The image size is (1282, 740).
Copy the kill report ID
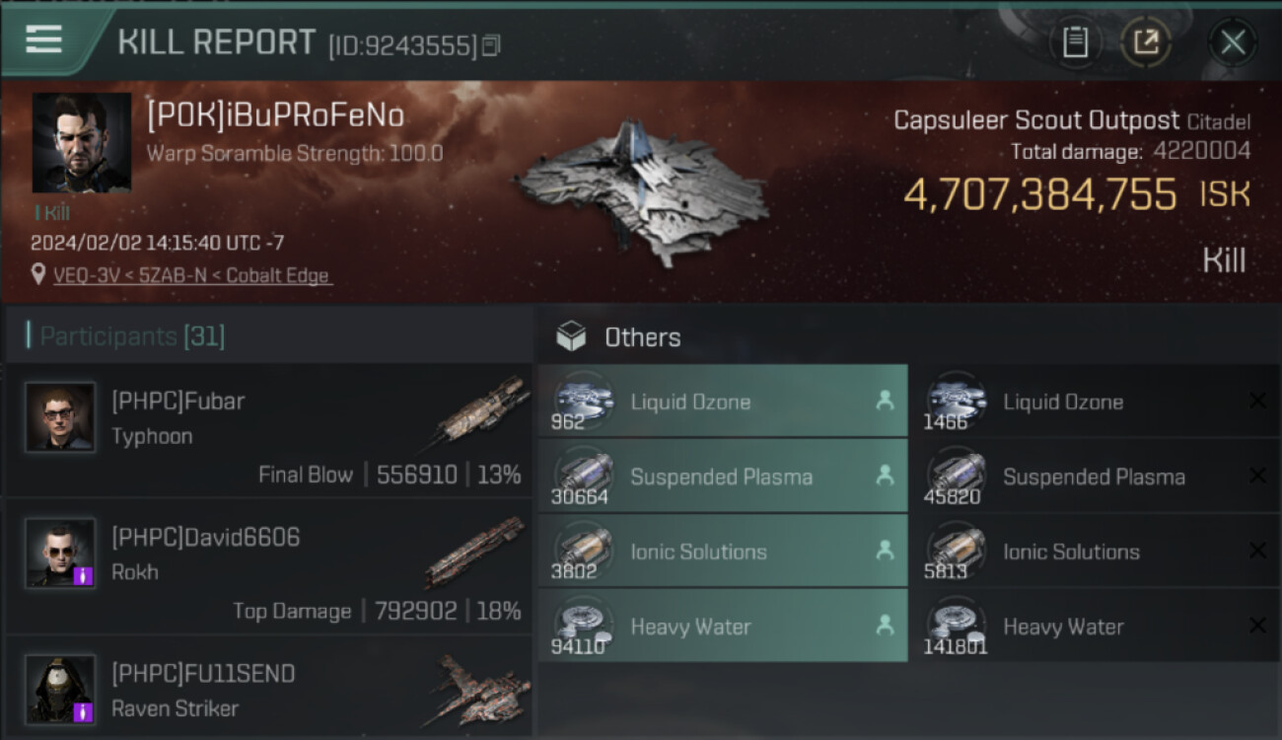(491, 45)
